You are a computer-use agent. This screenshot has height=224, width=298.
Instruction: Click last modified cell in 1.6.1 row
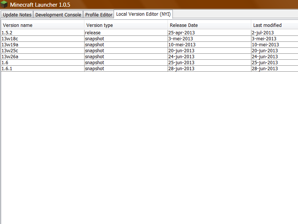point(275,69)
